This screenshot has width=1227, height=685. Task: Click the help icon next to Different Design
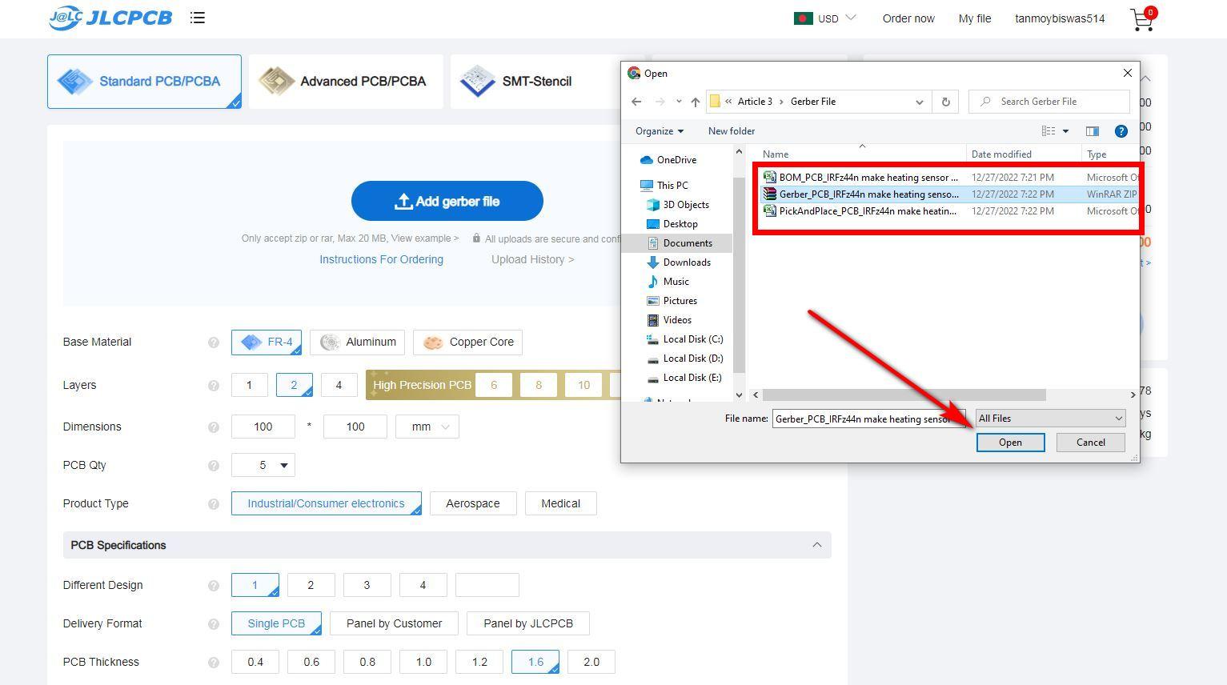[x=214, y=586]
